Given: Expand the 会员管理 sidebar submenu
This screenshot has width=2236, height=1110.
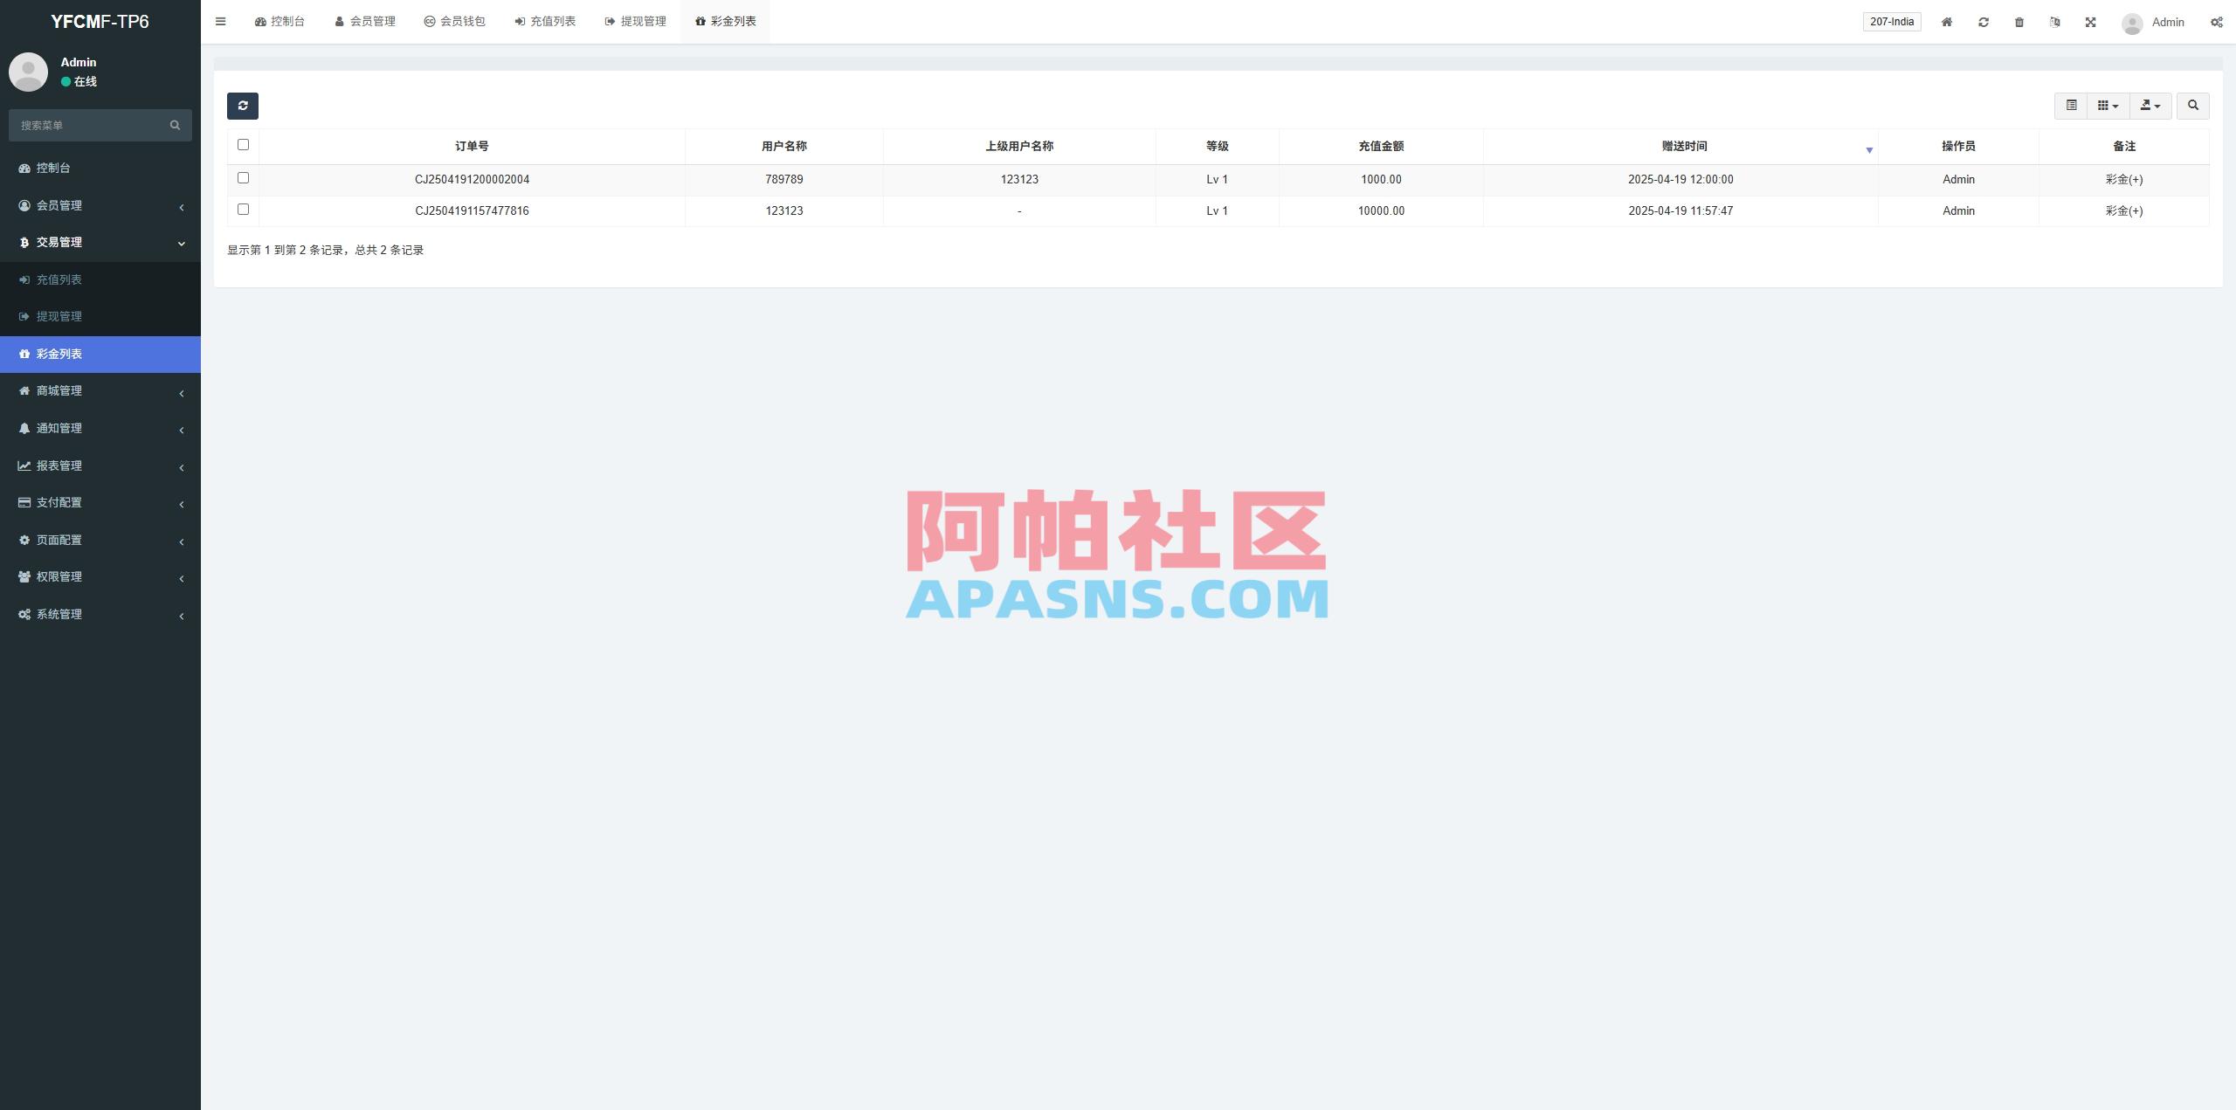Looking at the screenshot, I should pyautogui.click(x=100, y=205).
